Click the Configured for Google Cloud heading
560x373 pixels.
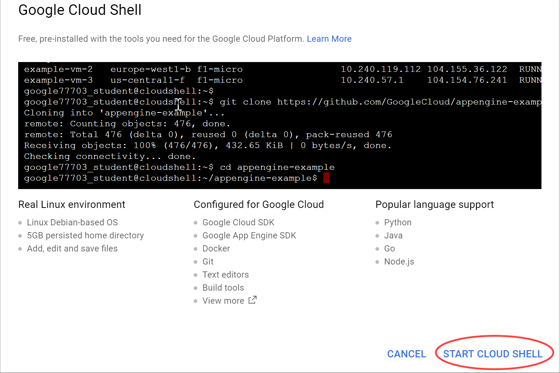(259, 205)
